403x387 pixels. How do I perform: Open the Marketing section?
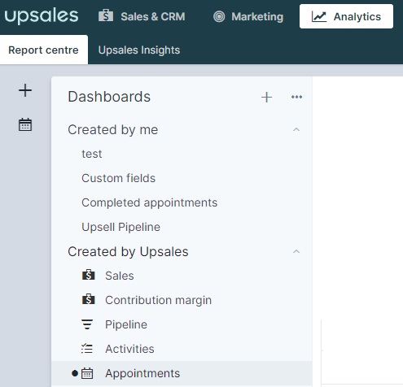pos(248,16)
